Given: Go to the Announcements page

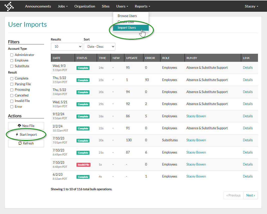Looking at the screenshot, I should (x=38, y=6).
